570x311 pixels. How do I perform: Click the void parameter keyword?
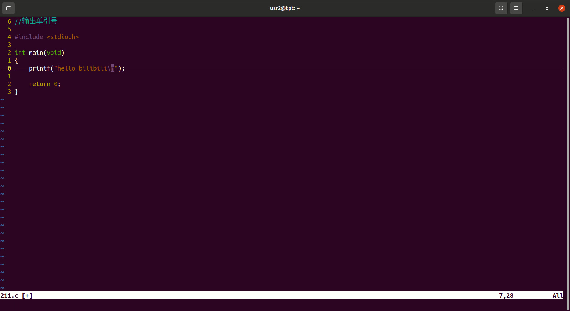(x=54, y=53)
